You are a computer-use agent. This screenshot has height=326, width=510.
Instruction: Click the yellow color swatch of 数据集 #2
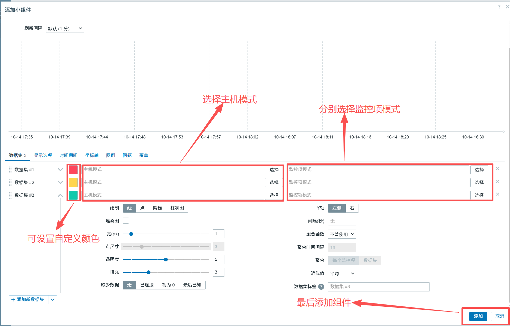tap(73, 183)
